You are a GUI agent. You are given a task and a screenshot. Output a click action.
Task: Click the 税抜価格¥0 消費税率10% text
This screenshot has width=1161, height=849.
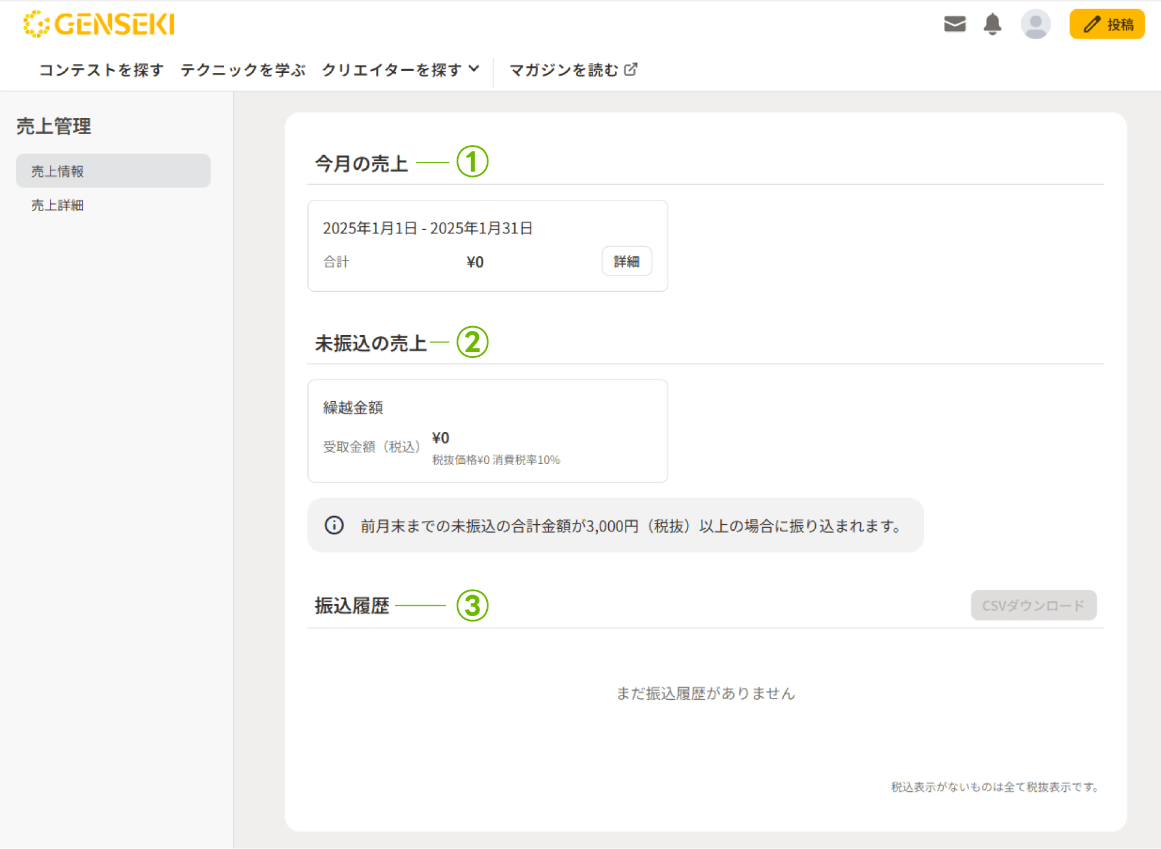(x=496, y=460)
